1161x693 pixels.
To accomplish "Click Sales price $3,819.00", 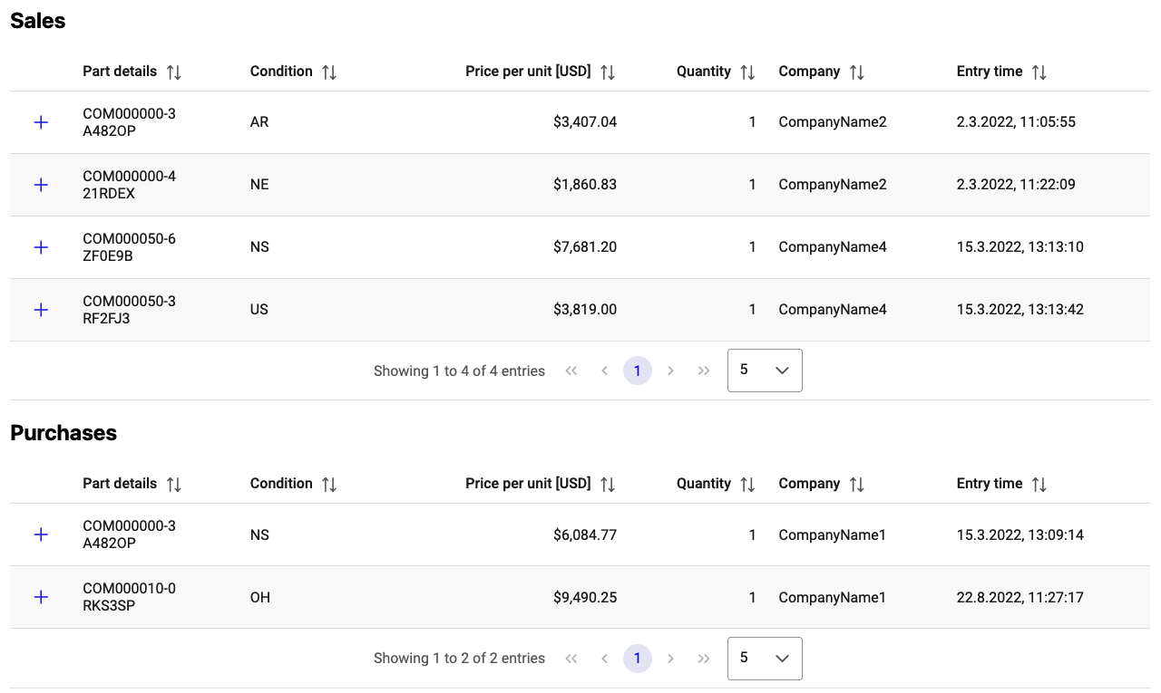I will click(x=585, y=310).
